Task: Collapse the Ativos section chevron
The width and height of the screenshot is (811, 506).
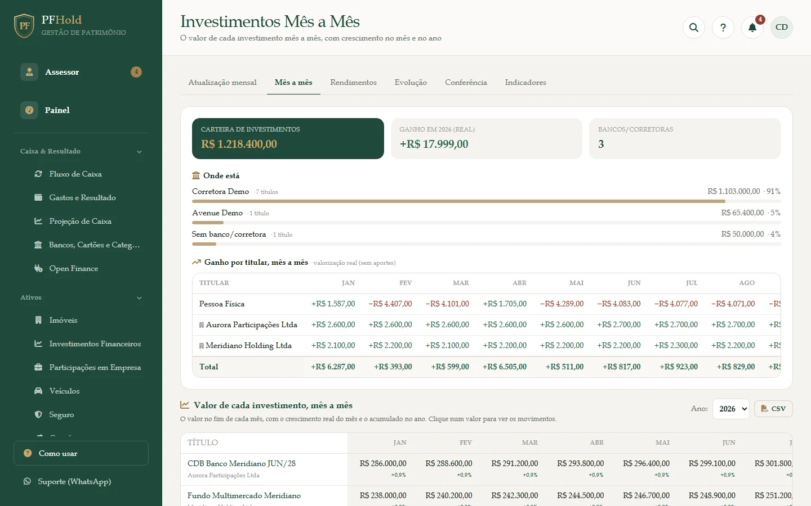Action: 139,298
